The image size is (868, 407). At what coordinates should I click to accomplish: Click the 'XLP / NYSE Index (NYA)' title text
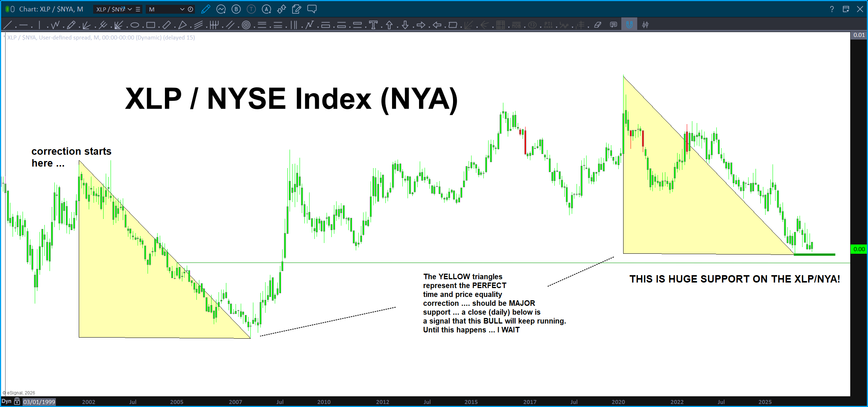(291, 99)
